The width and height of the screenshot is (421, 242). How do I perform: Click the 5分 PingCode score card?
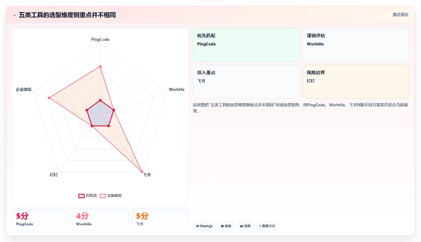click(40, 219)
